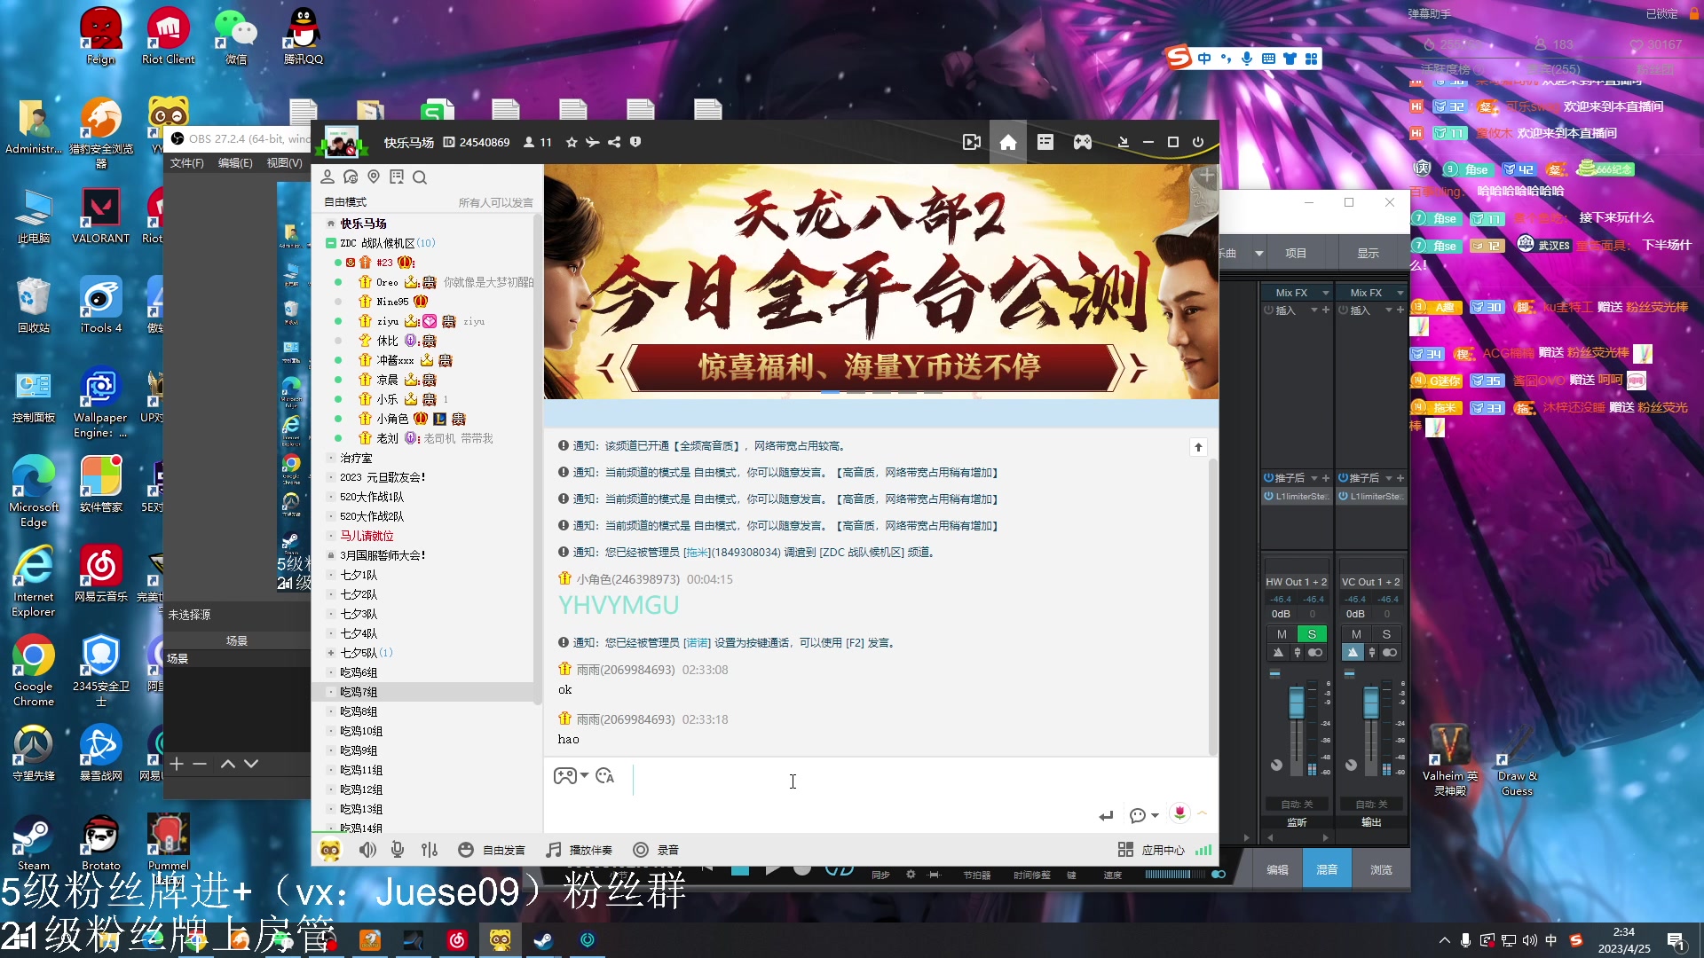The height and width of the screenshot is (958, 1704).
Task: Click the 天龙八部2 banner ad
Action: coord(880,281)
